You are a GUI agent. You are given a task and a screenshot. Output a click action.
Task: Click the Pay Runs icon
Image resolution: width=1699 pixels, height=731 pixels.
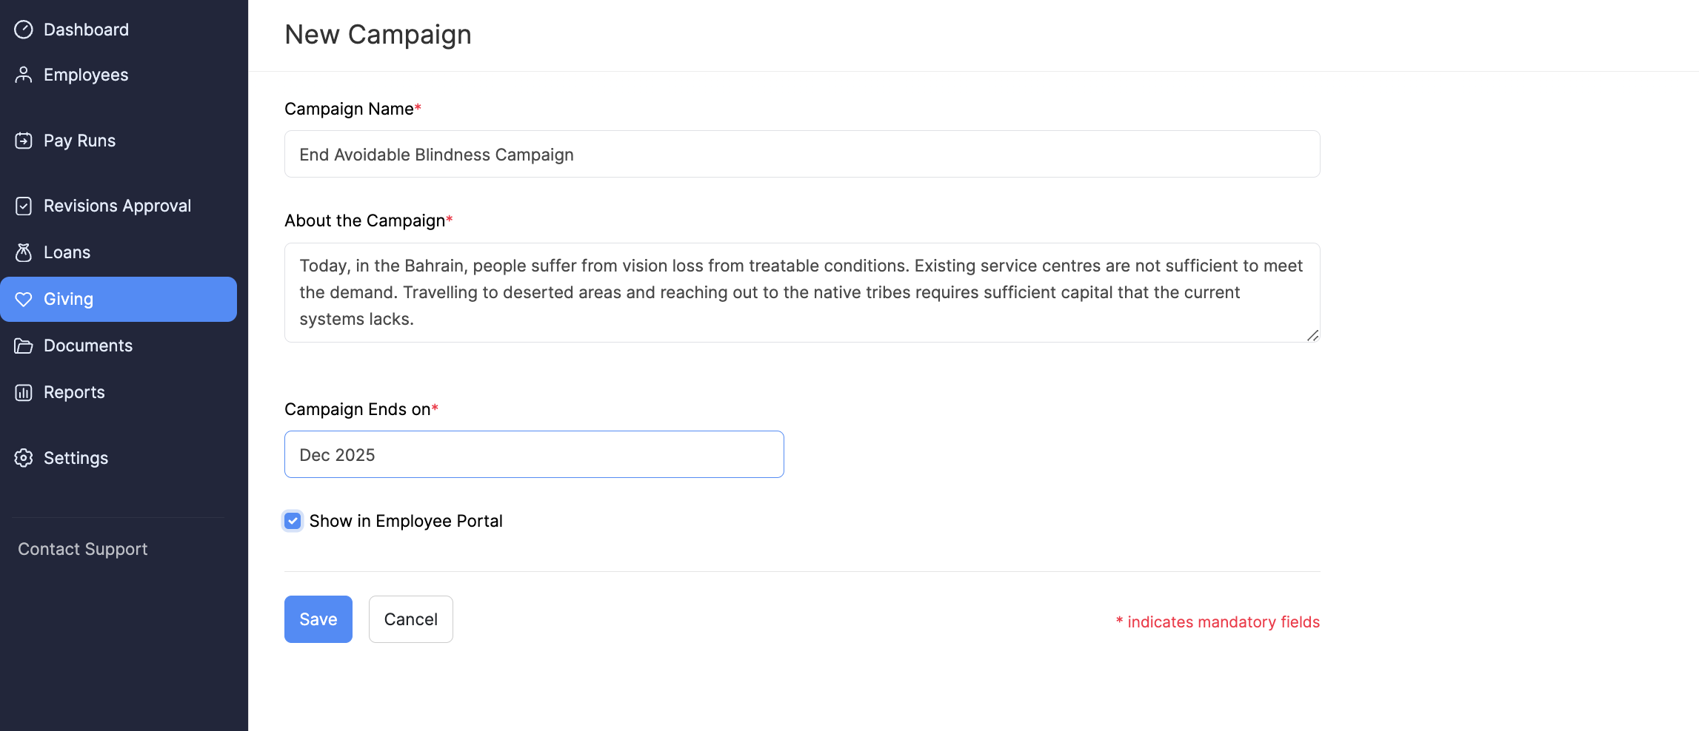(24, 141)
